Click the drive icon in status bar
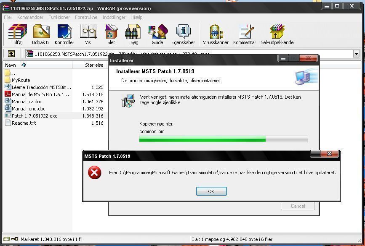This screenshot has width=365, height=246. pyautogui.click(x=7, y=239)
